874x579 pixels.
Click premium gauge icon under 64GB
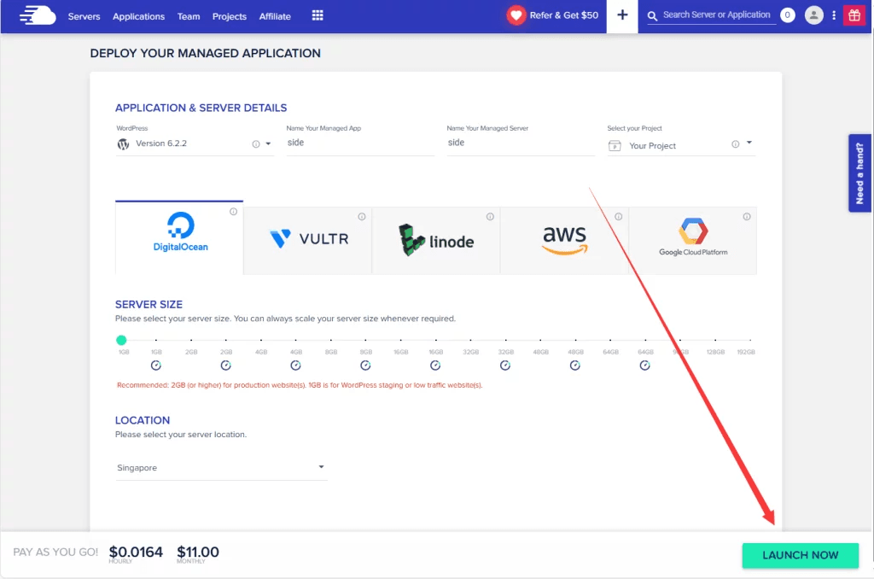[x=645, y=366]
